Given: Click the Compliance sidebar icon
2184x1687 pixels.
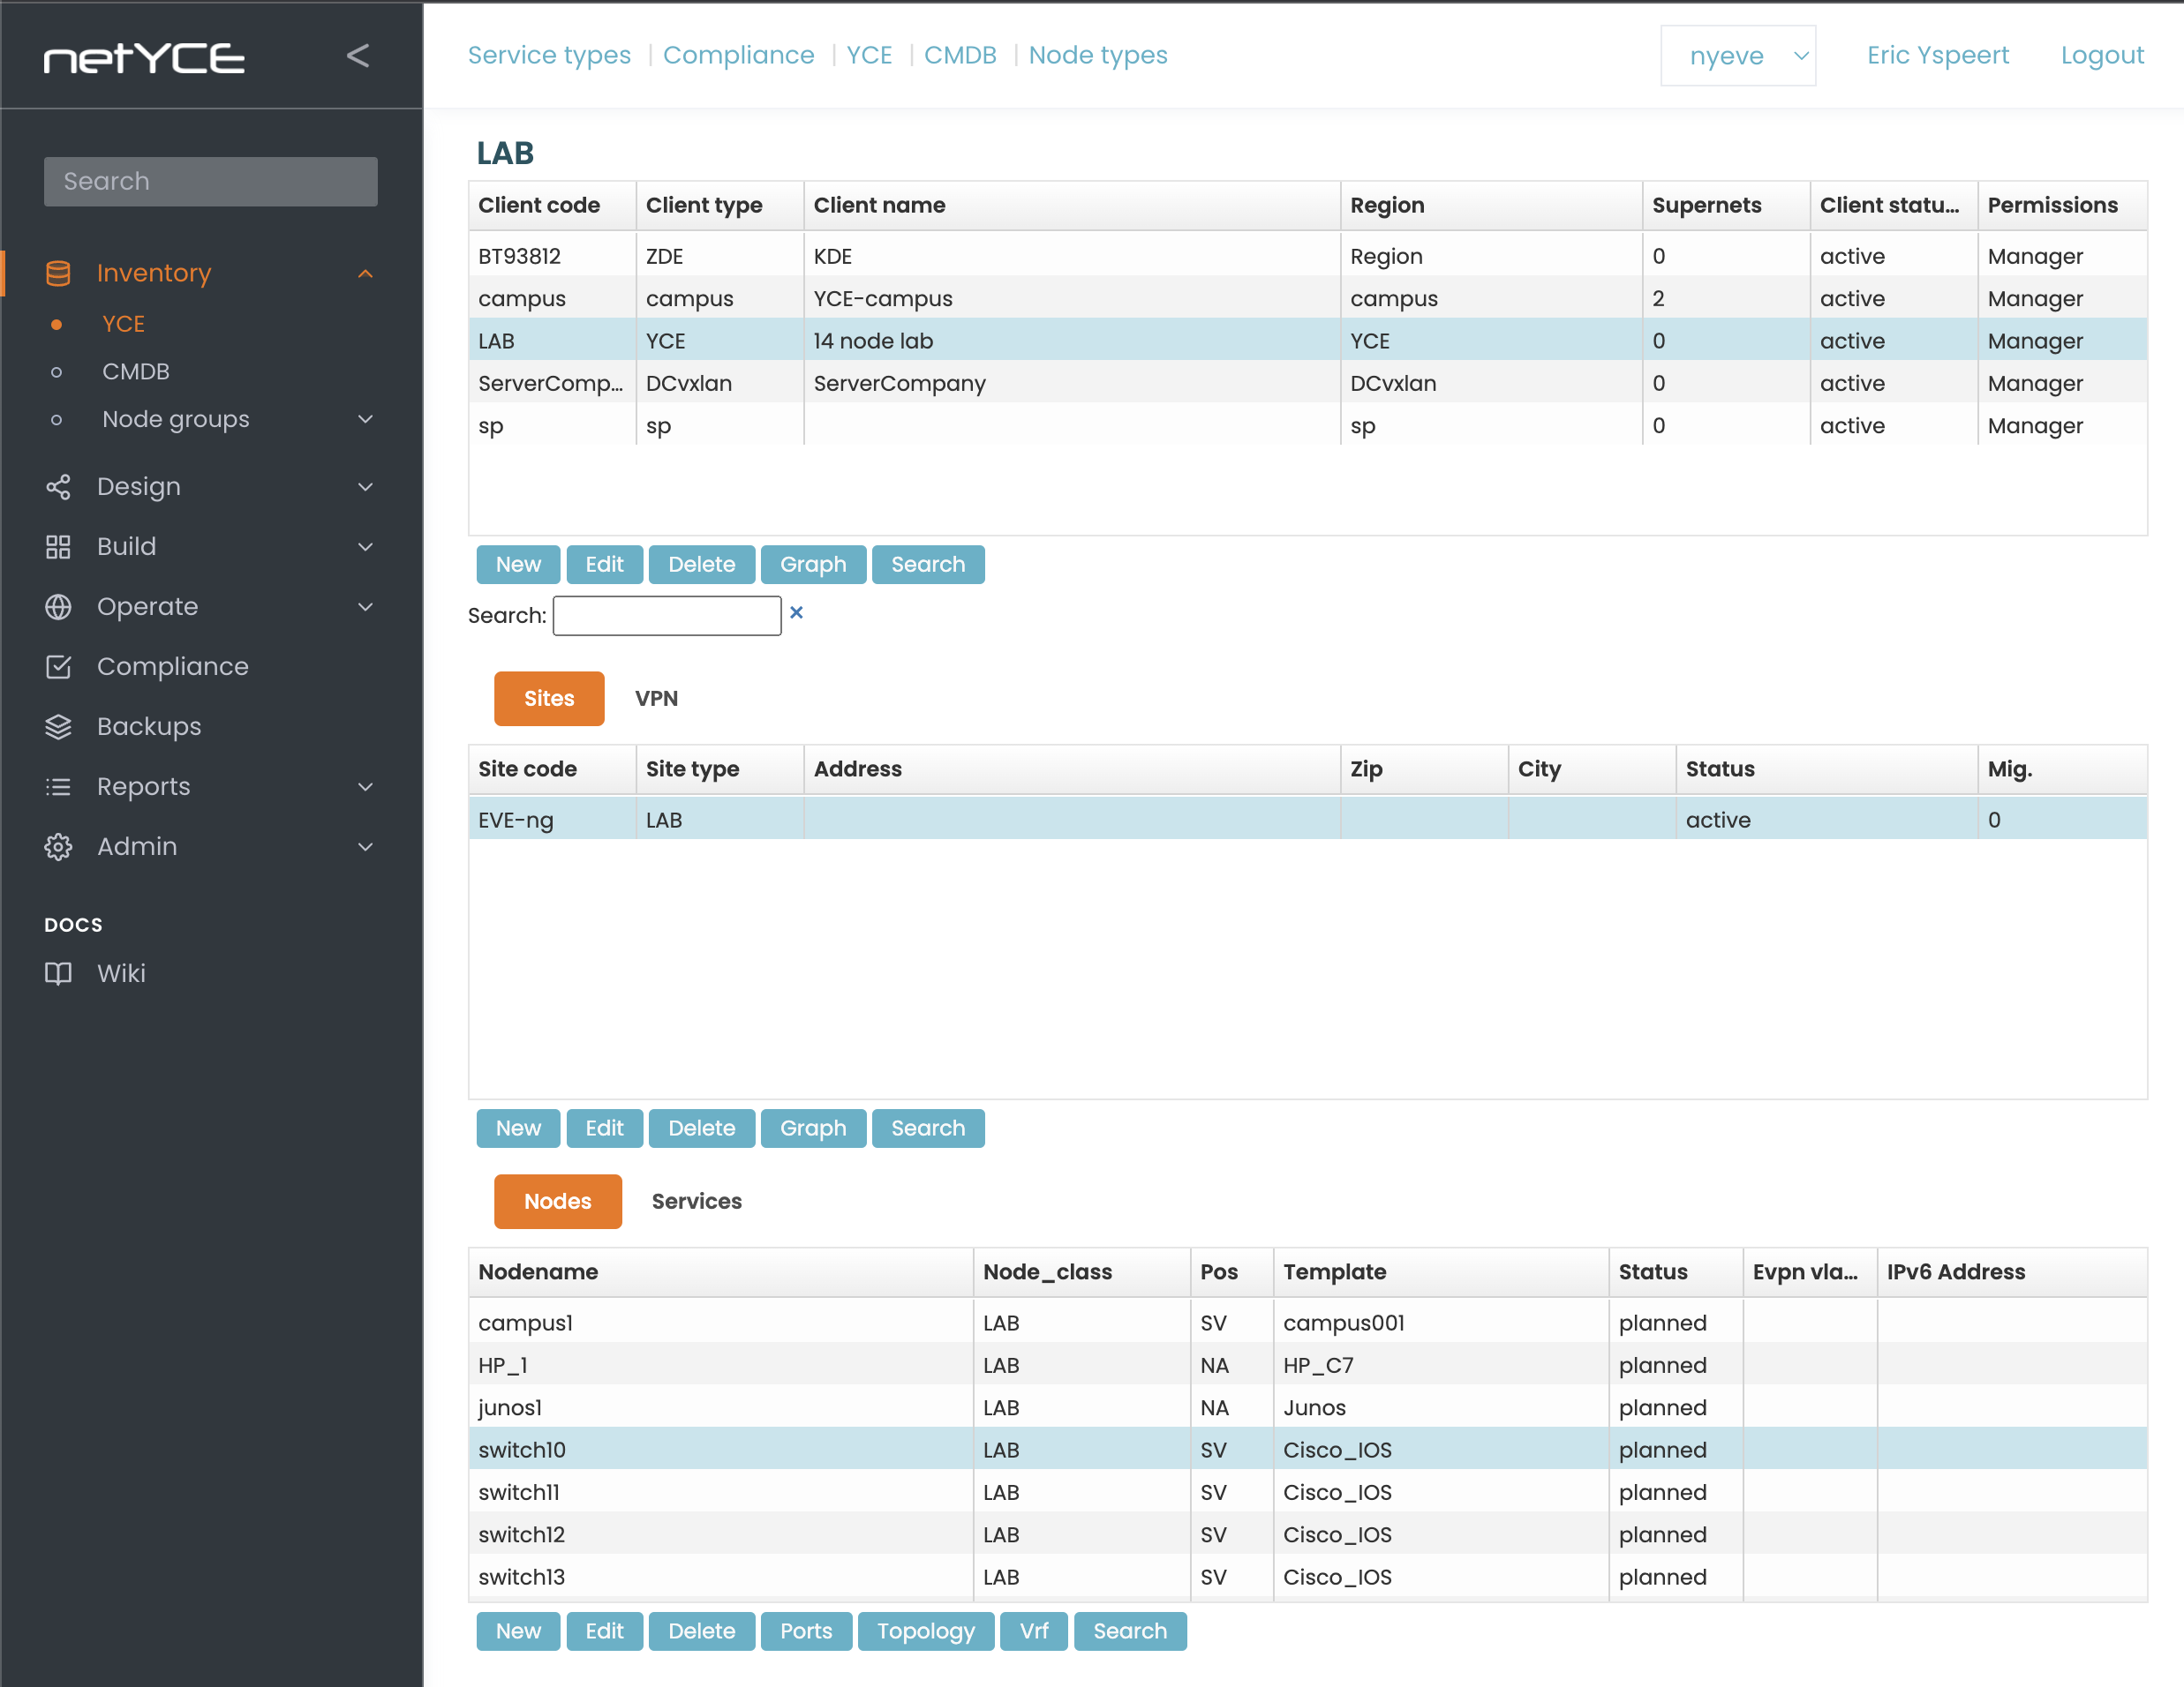Looking at the screenshot, I should (x=60, y=666).
